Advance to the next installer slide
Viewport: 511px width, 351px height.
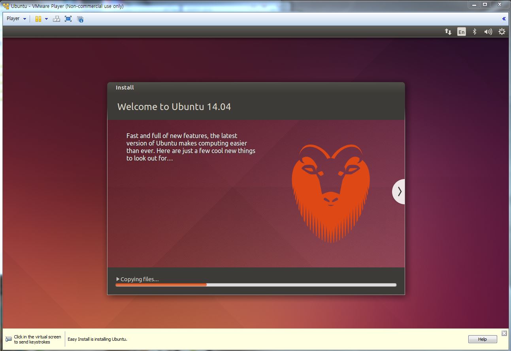[x=399, y=191]
